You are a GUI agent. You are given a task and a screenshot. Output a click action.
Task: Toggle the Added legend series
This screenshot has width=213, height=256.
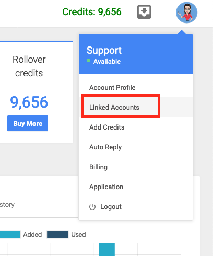(32, 235)
